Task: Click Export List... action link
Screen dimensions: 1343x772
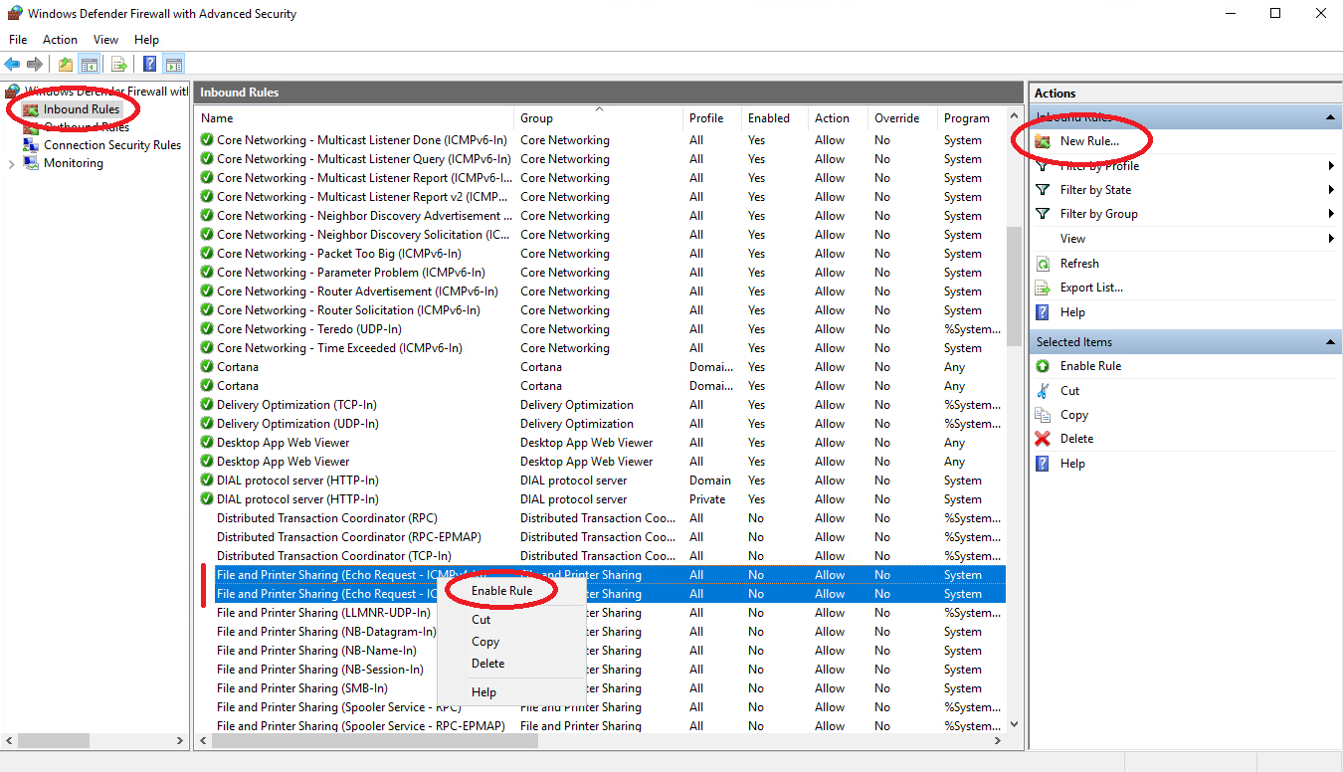Action: (x=1091, y=288)
